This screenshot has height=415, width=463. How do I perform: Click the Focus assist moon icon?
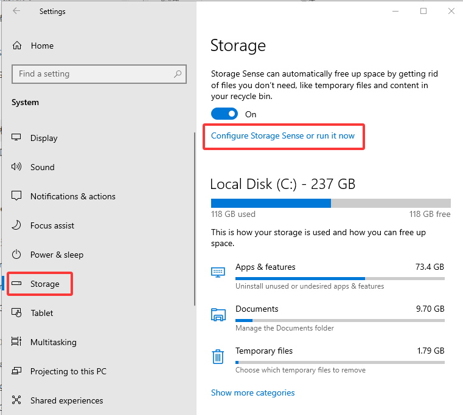pyautogui.click(x=17, y=225)
